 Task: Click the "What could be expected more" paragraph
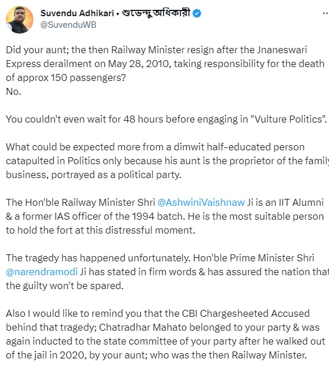(x=167, y=161)
